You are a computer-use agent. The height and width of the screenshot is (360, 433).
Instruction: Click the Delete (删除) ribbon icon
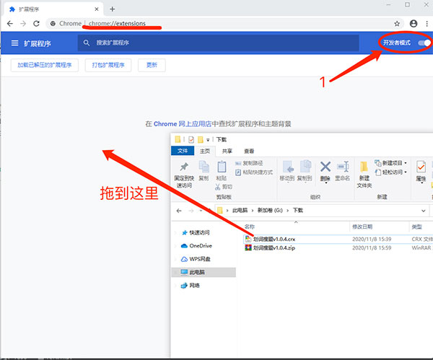325,171
